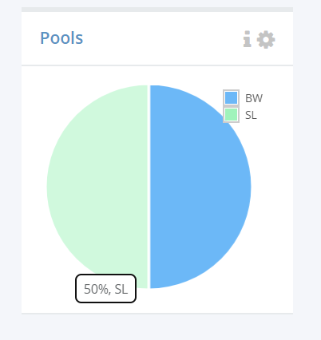Open the Pools widget info icon
This screenshot has height=340, width=321.
pos(247,39)
